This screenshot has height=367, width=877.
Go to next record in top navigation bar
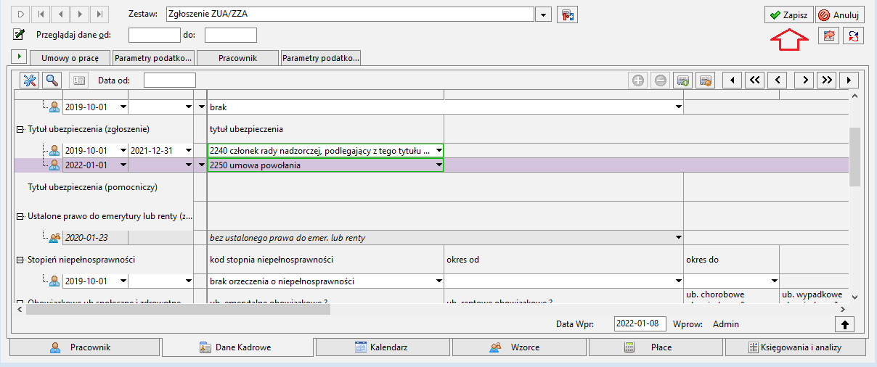[80, 14]
